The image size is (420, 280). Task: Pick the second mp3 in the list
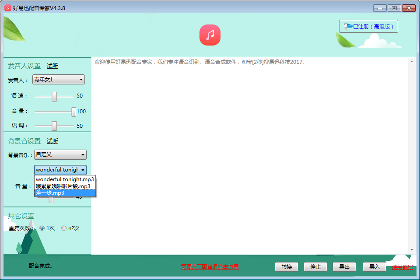[x=65, y=186]
